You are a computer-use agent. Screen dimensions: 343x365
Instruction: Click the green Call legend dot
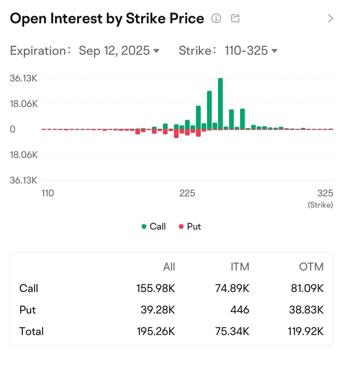click(x=144, y=227)
